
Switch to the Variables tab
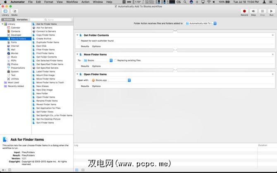coord(22,19)
